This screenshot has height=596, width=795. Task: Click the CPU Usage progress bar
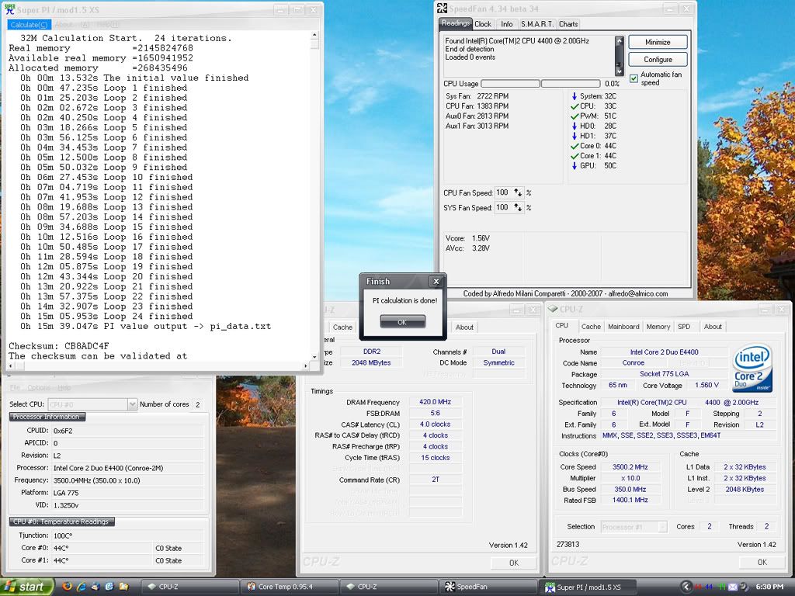[x=540, y=84]
